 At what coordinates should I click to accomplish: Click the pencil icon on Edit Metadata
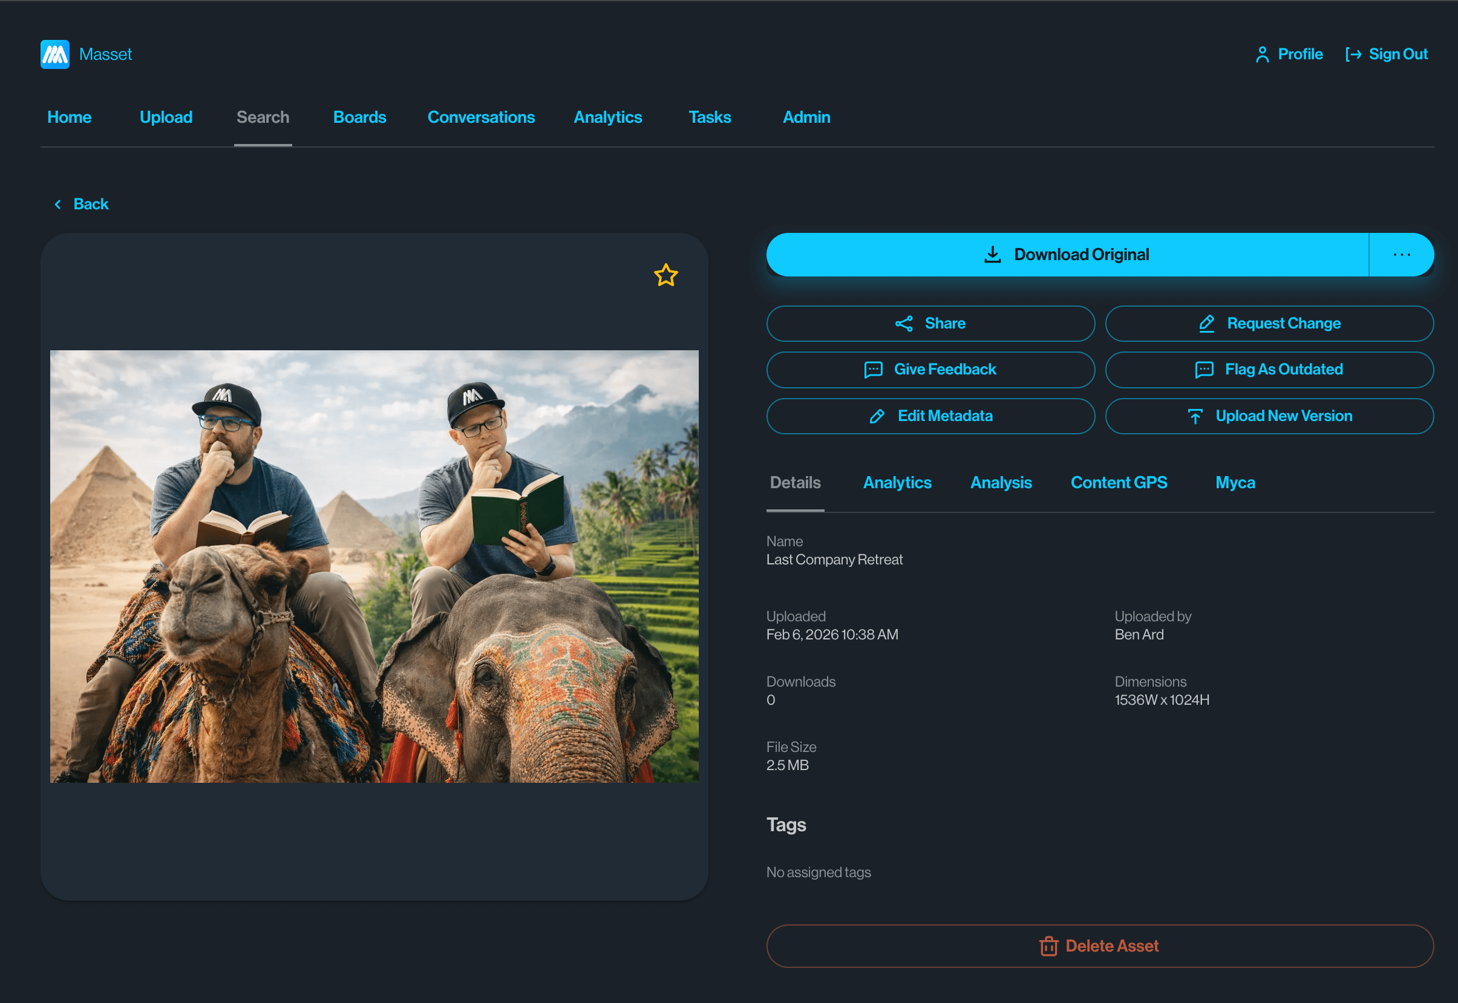[877, 416]
